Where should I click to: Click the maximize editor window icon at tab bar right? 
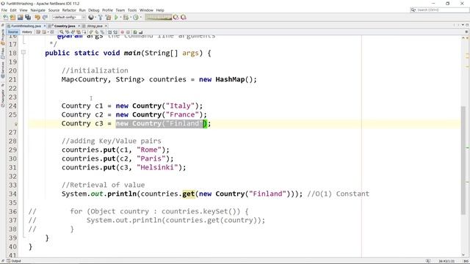tap(467, 25)
